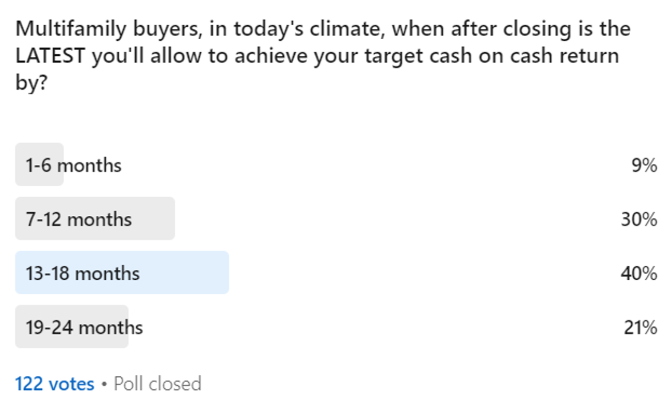Viewport: 672px width, 399px height.
Task: Open the 122 votes link
Action: (x=55, y=384)
